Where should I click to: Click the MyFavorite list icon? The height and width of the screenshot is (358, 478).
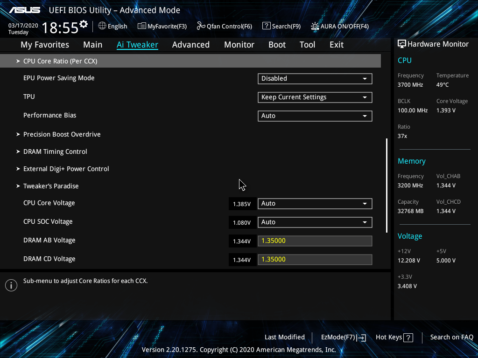click(142, 26)
